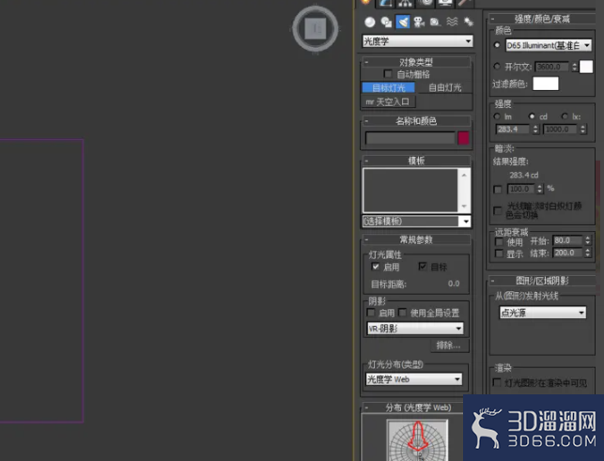Enable the 阴影 启用 checkbox

(x=370, y=313)
